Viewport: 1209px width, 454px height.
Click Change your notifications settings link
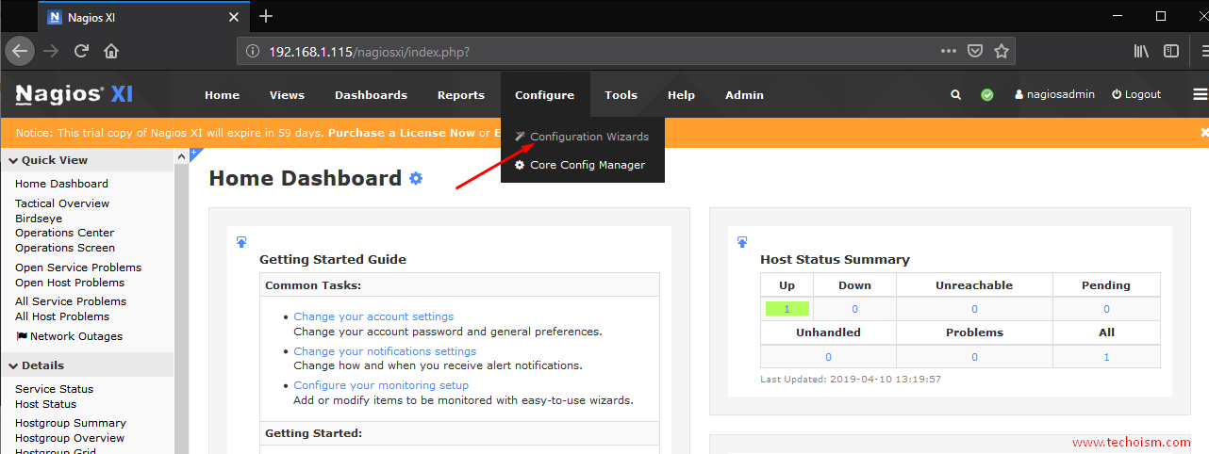point(385,351)
